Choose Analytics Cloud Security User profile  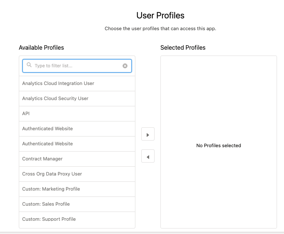point(55,99)
